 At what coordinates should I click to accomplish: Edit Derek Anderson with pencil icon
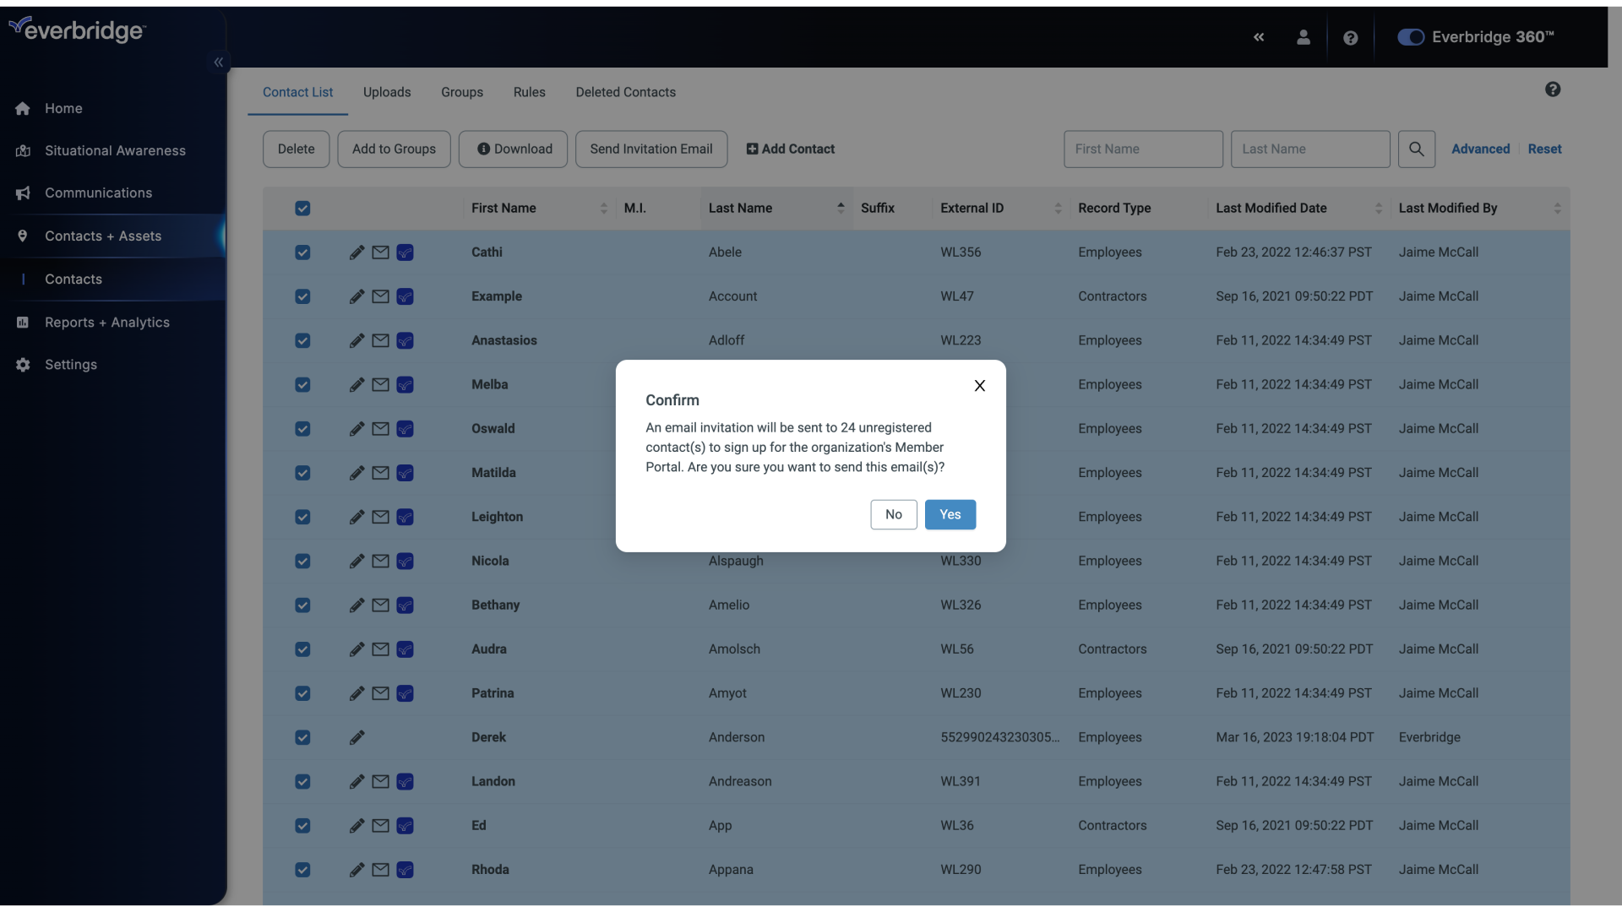(x=357, y=737)
